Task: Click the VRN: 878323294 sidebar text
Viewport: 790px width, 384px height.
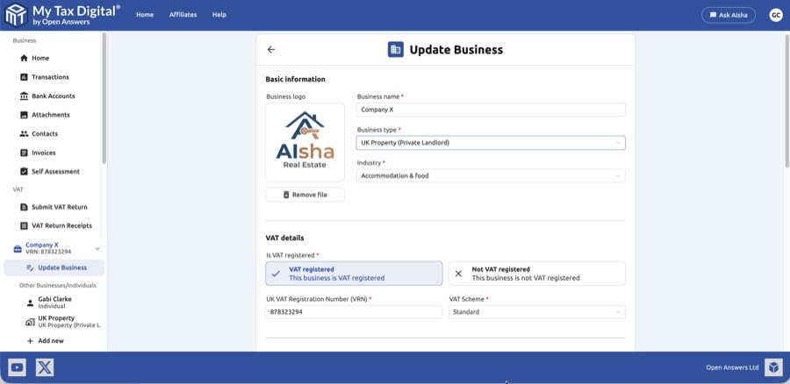Action: pos(48,252)
